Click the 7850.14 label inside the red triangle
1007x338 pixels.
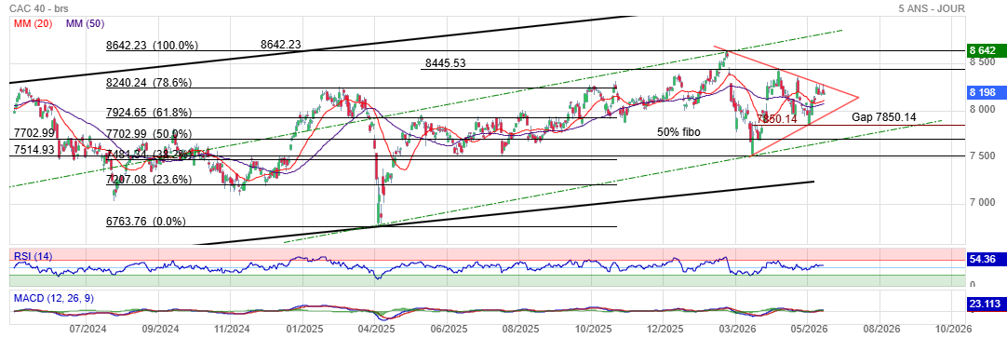click(777, 119)
